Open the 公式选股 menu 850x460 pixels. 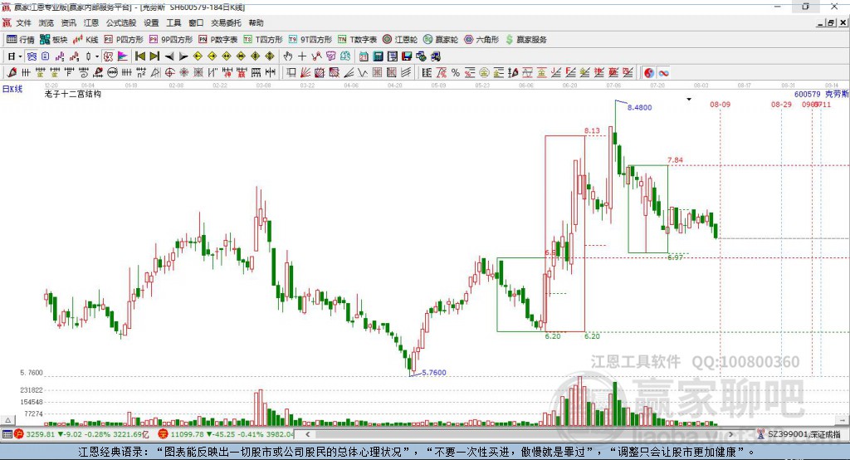click(121, 22)
